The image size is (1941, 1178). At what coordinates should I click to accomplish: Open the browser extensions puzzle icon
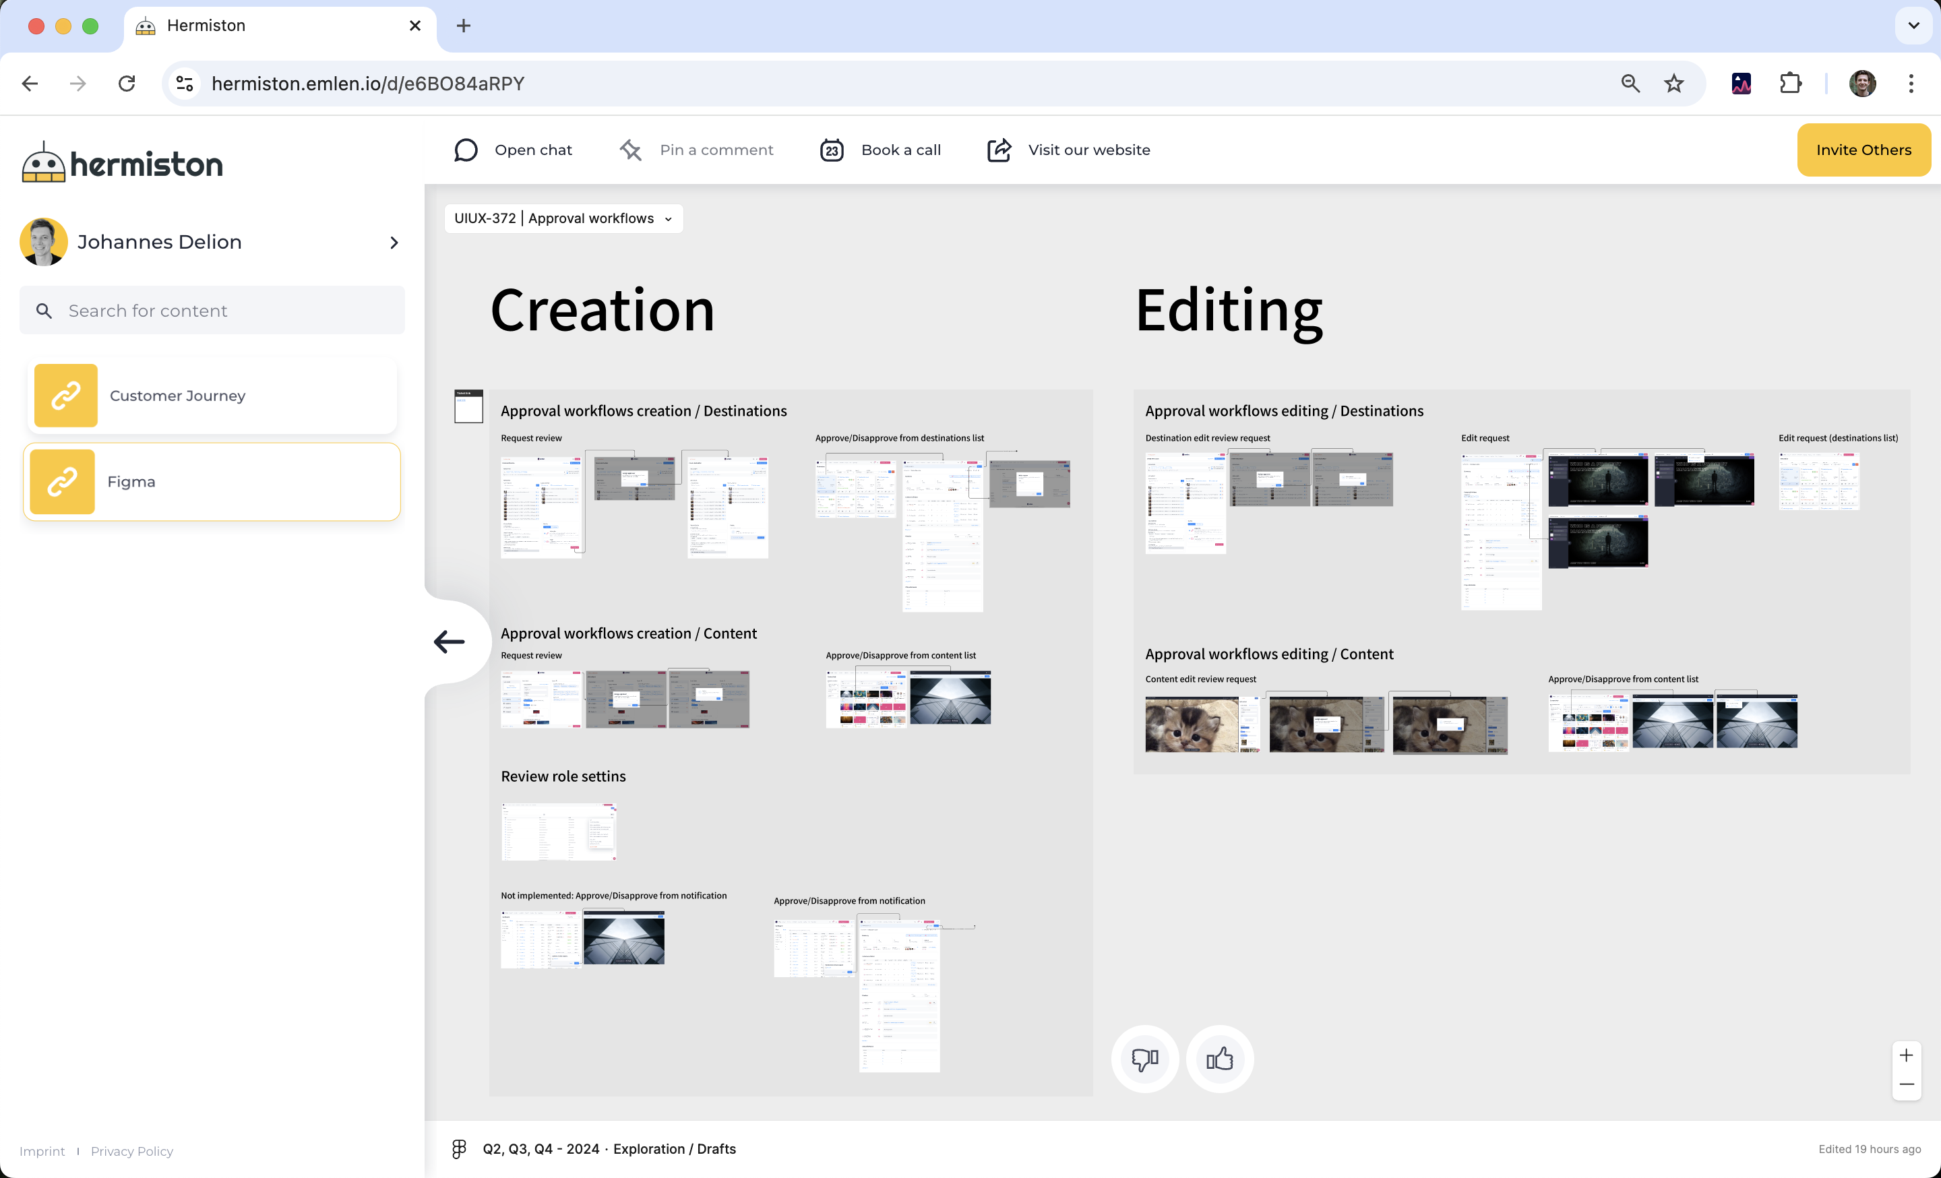tap(1791, 84)
